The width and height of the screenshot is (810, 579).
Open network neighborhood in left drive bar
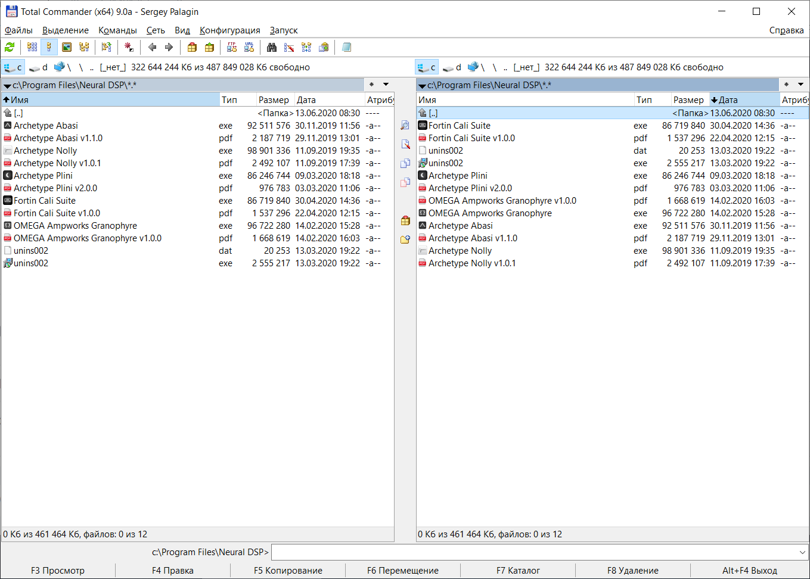62,67
